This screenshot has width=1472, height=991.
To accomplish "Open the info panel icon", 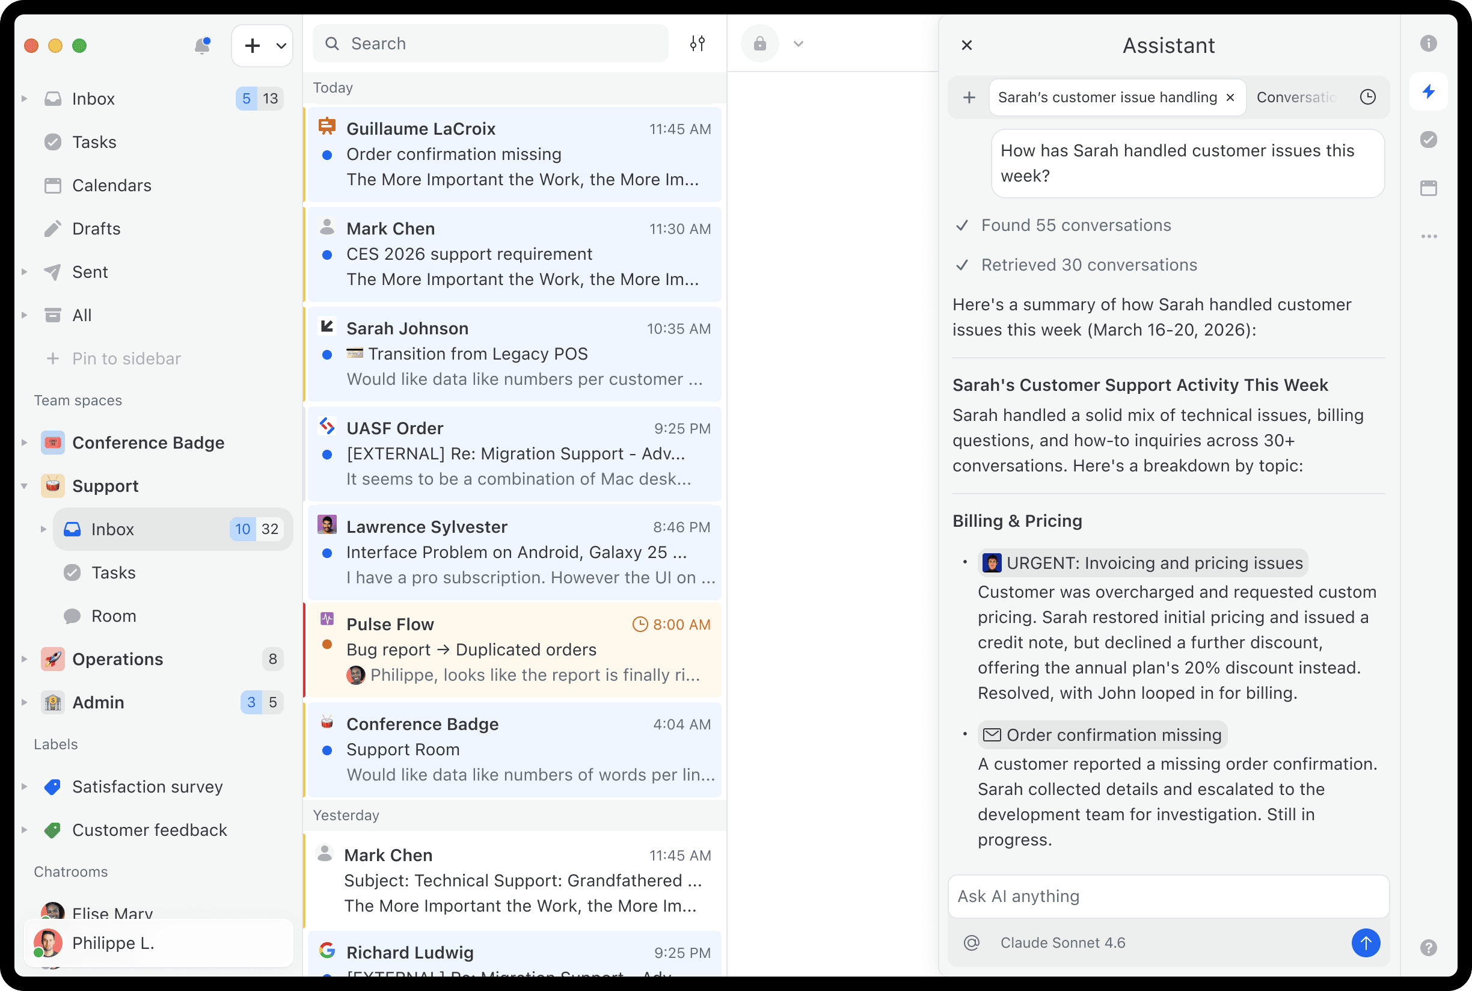I will [x=1428, y=44].
